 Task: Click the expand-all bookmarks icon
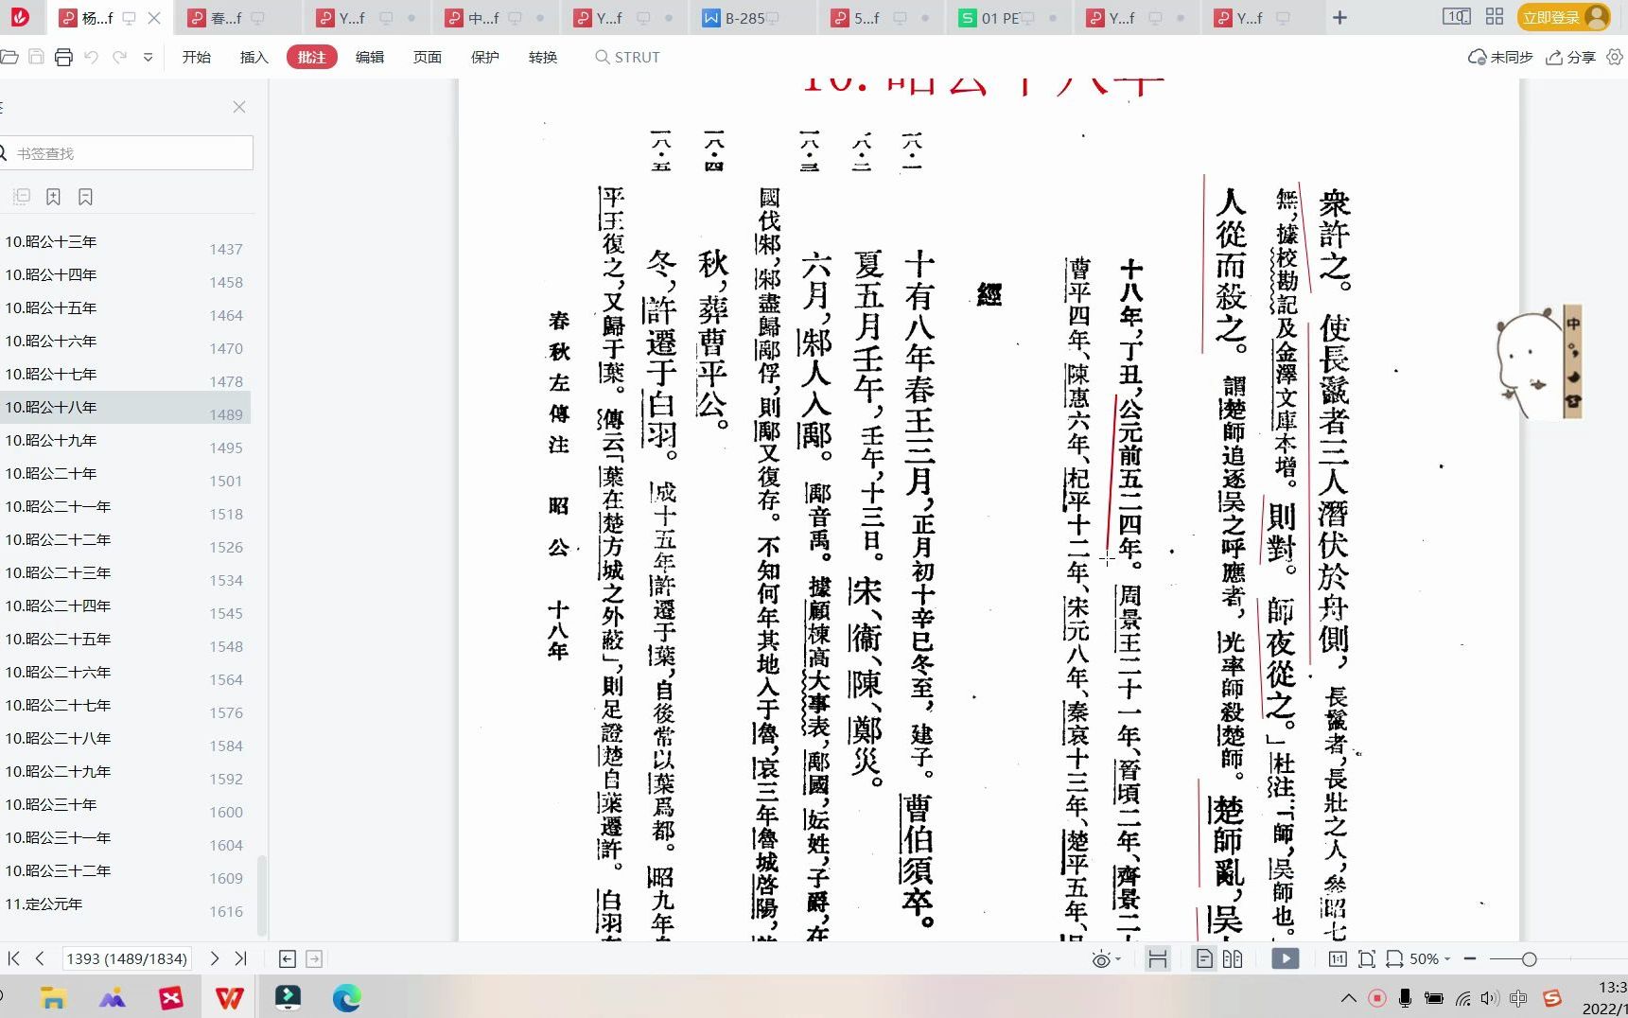coord(22,197)
